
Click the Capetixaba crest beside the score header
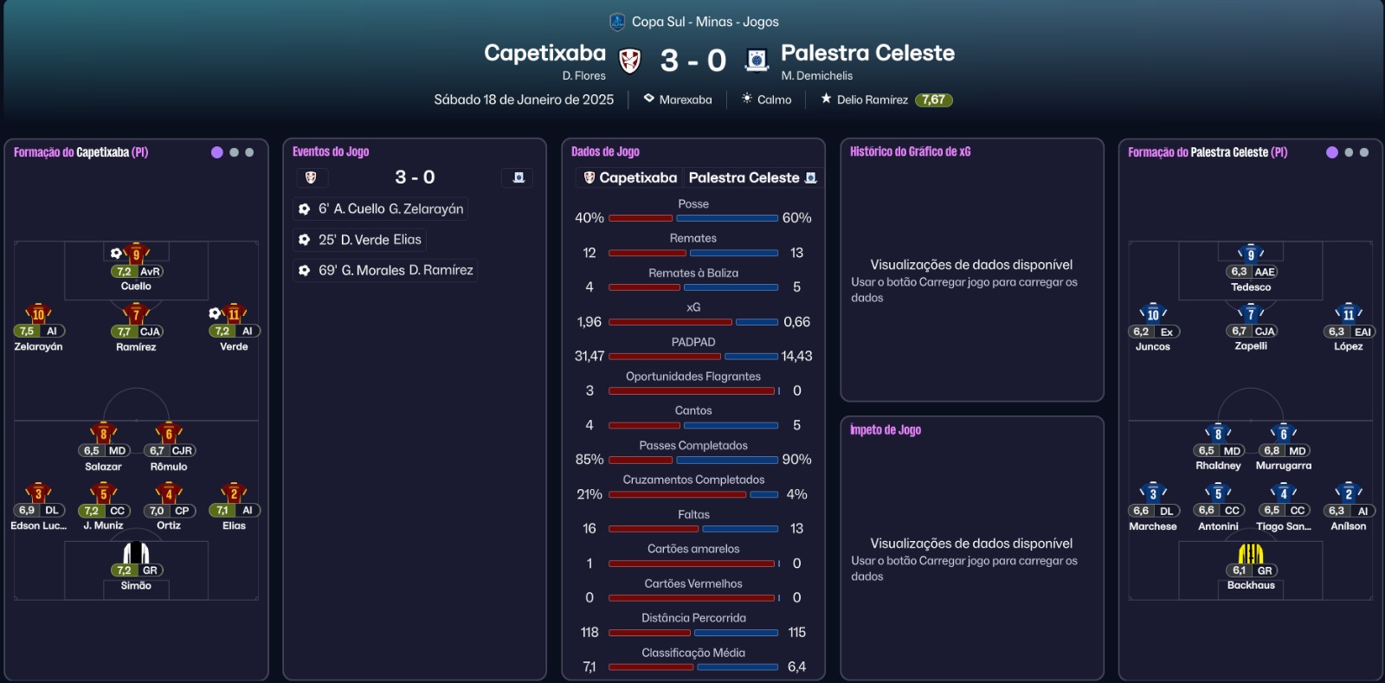630,61
